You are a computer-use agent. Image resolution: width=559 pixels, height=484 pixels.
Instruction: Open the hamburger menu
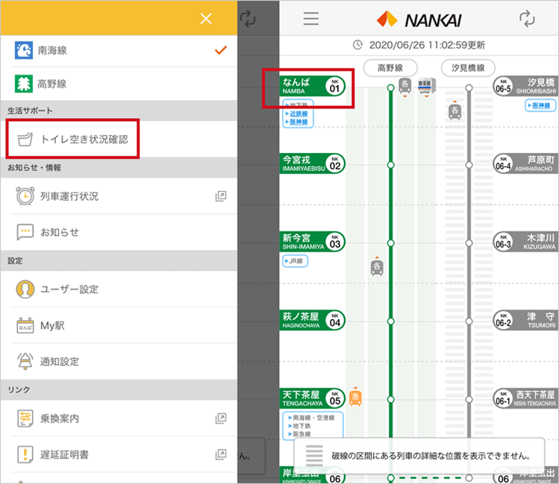(x=311, y=19)
